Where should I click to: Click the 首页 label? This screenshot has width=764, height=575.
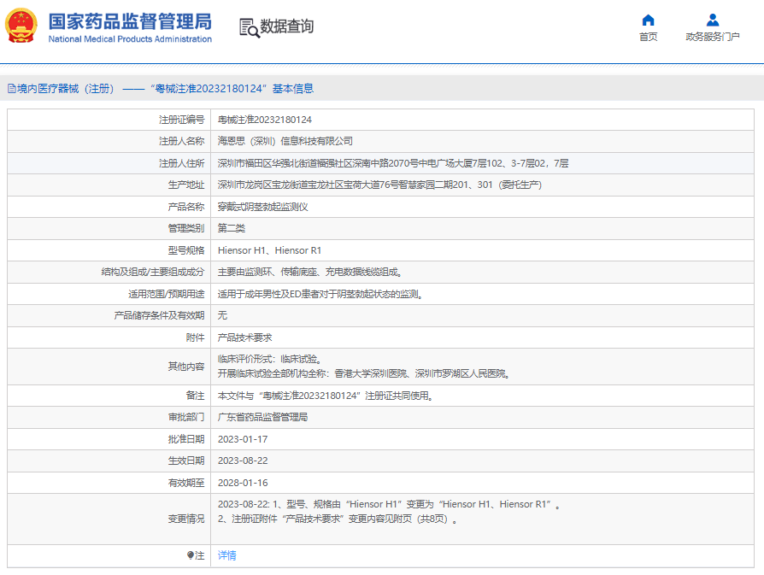648,37
